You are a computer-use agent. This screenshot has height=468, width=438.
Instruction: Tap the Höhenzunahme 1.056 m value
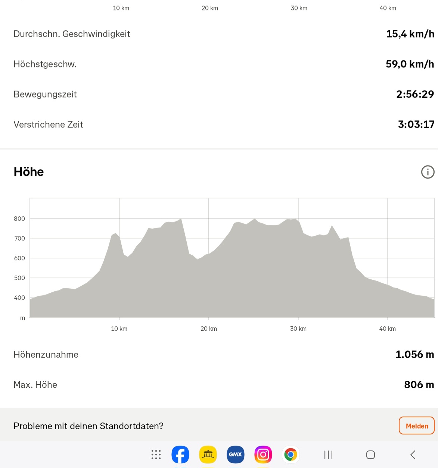[414, 354]
